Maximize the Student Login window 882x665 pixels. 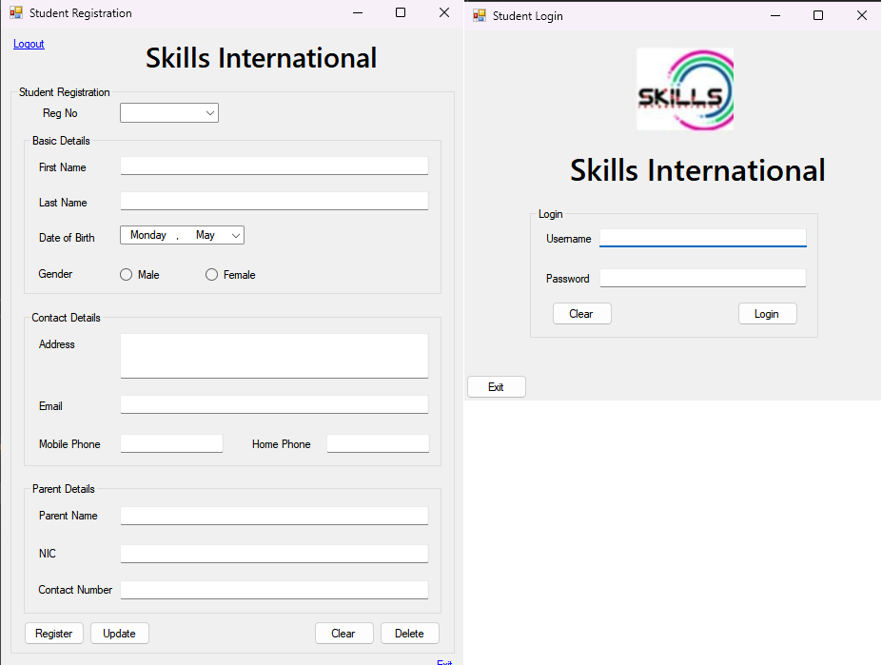818,15
